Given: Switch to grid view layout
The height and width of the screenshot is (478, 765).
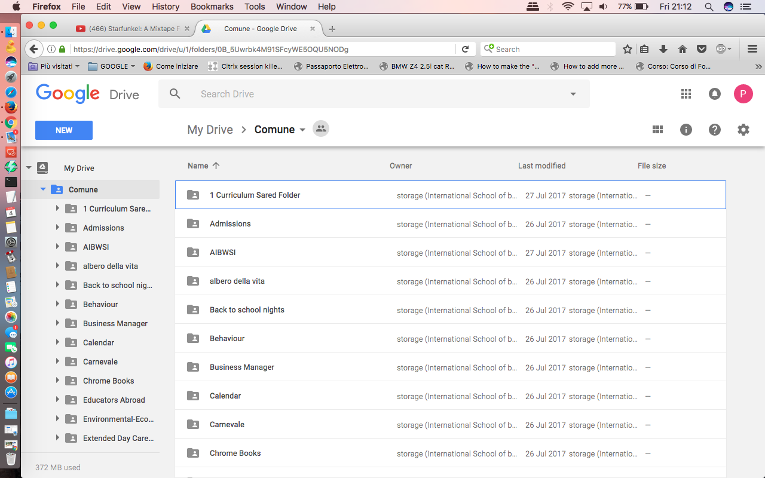Looking at the screenshot, I should pyautogui.click(x=657, y=130).
